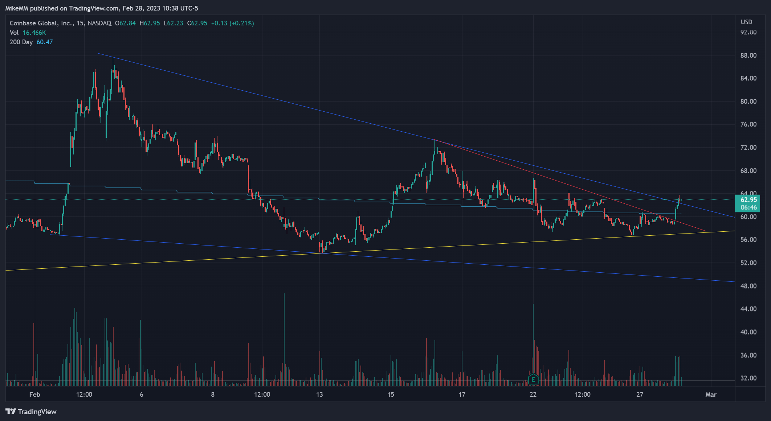Click the 48.00 price axis label
771x421 pixels.
coord(748,286)
